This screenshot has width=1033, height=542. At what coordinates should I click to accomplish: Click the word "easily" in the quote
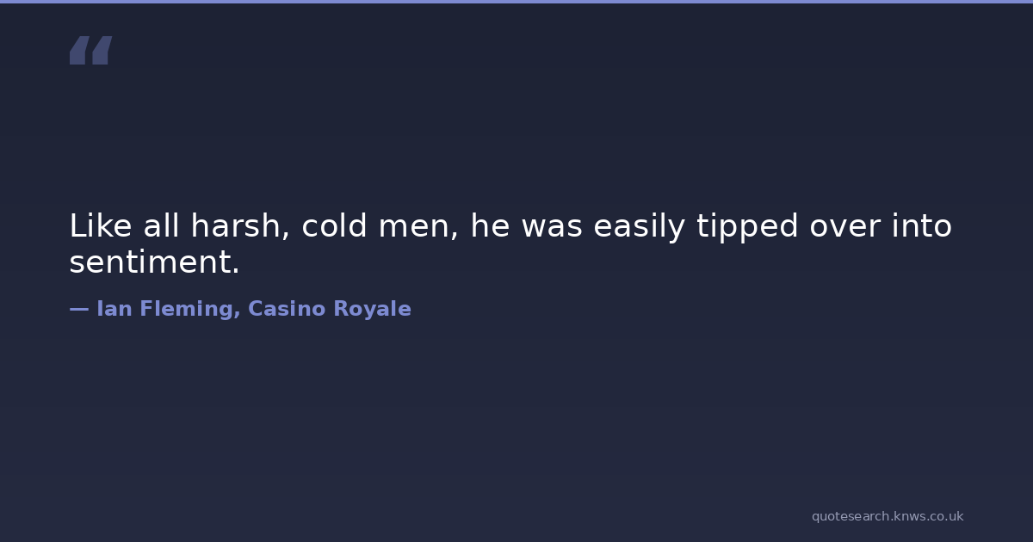pyautogui.click(x=639, y=227)
